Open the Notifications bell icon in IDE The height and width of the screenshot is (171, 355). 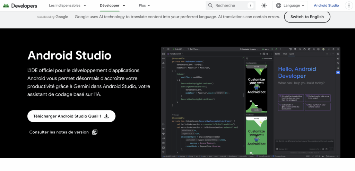pos(338,54)
